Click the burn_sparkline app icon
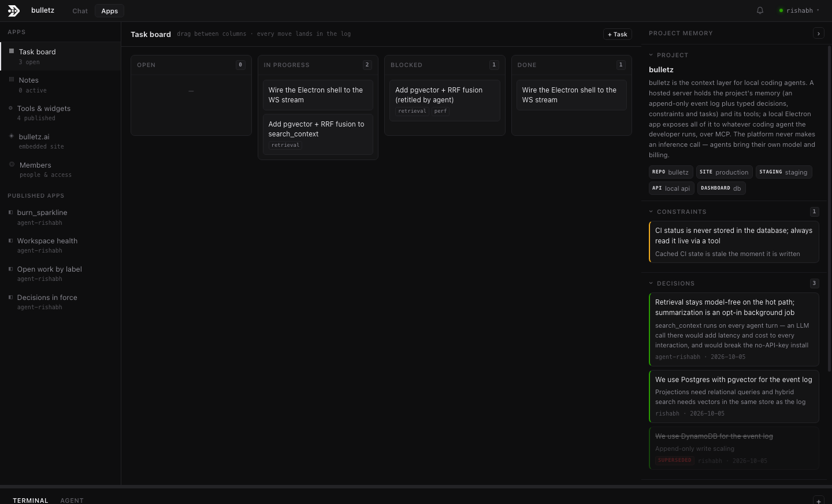The height and width of the screenshot is (504, 832). [10, 212]
